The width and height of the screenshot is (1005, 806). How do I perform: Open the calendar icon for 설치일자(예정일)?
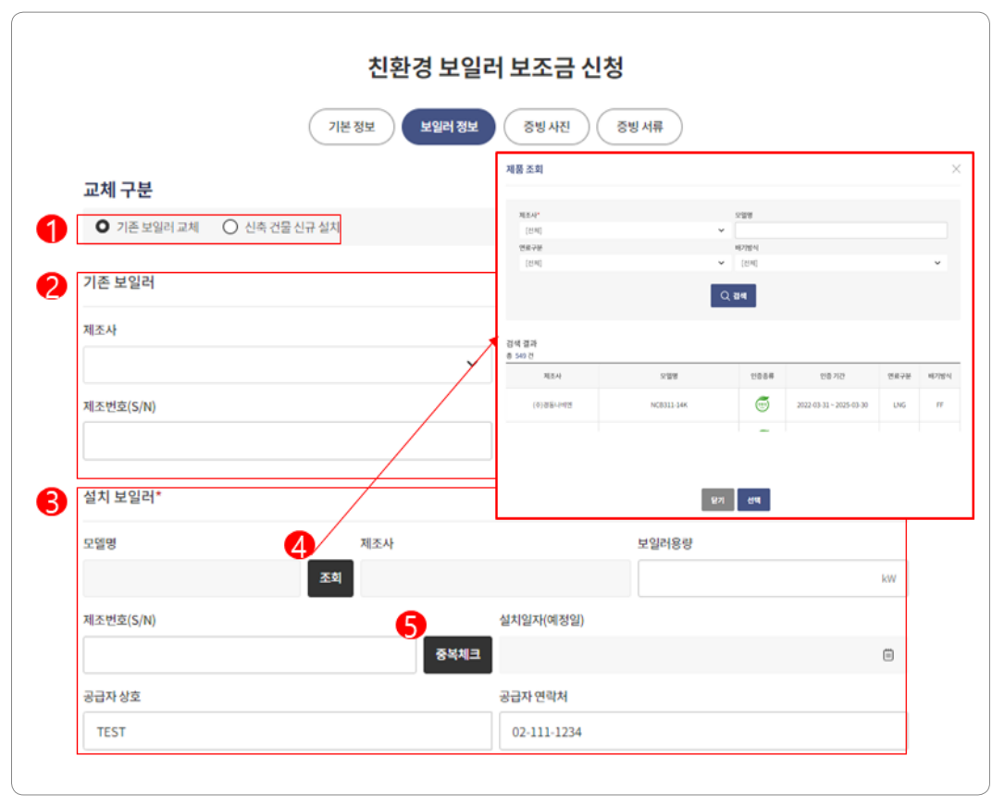[x=887, y=654]
